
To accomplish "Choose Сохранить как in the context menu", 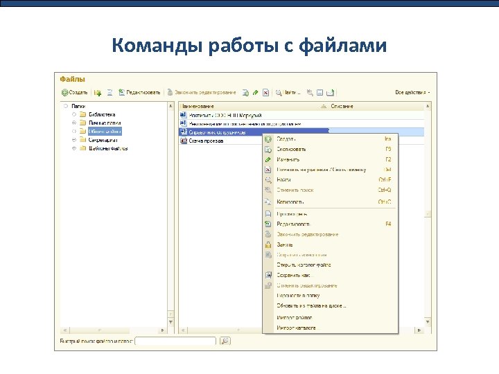I will pos(330,275).
